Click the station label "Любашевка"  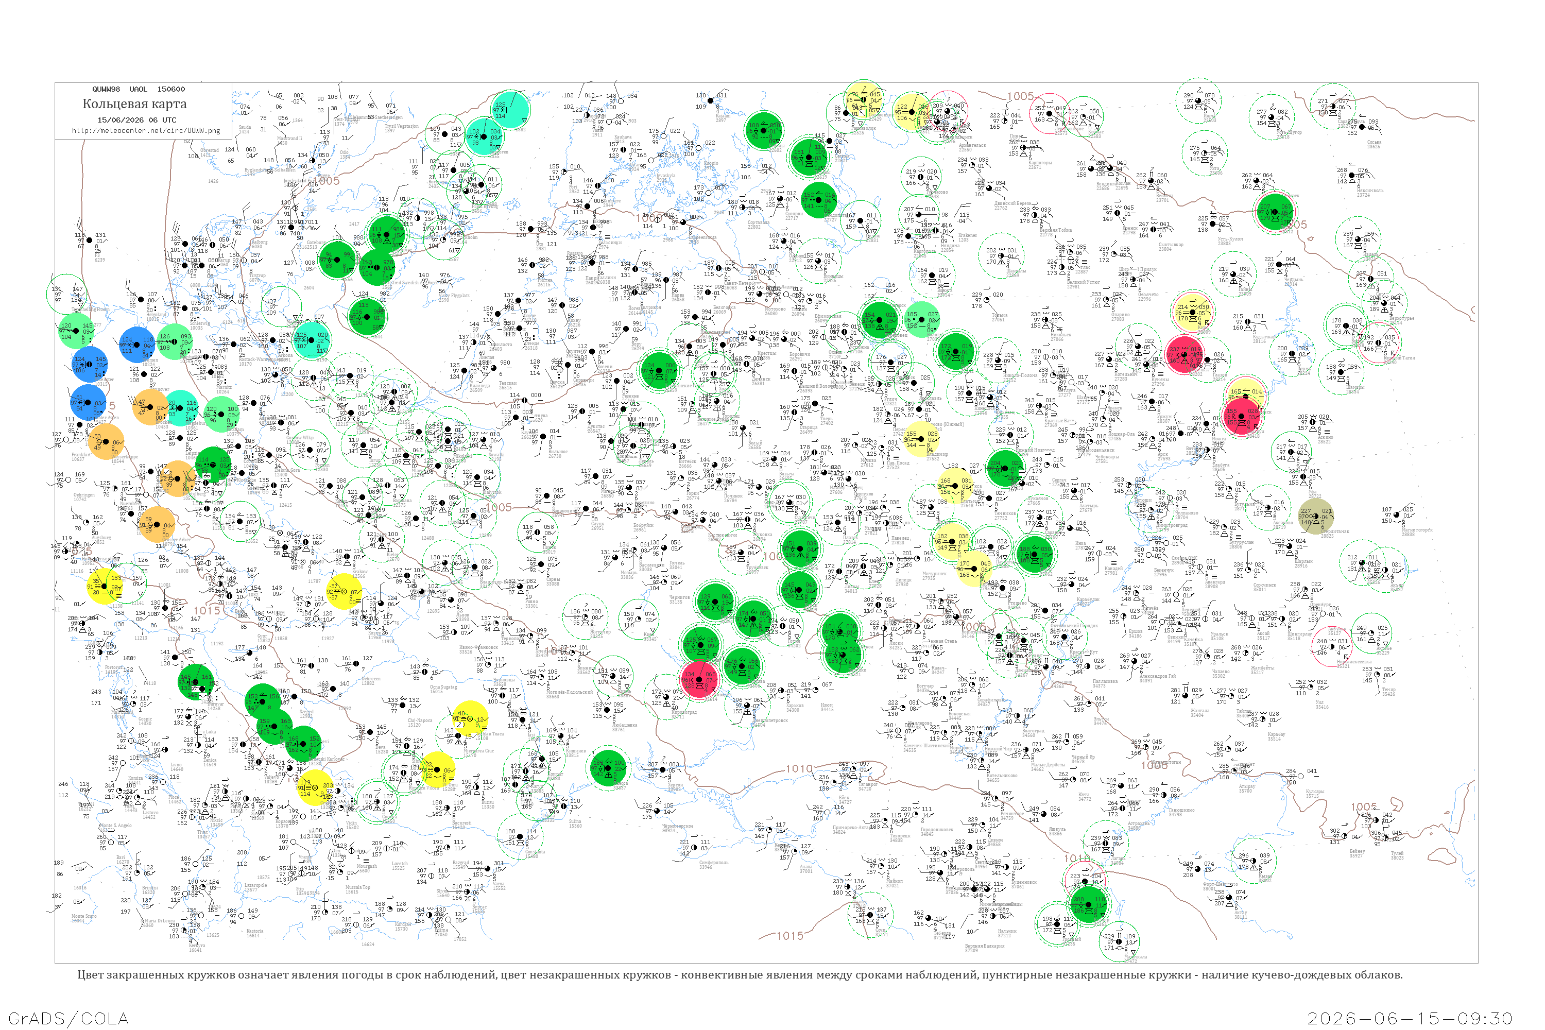click(x=625, y=725)
